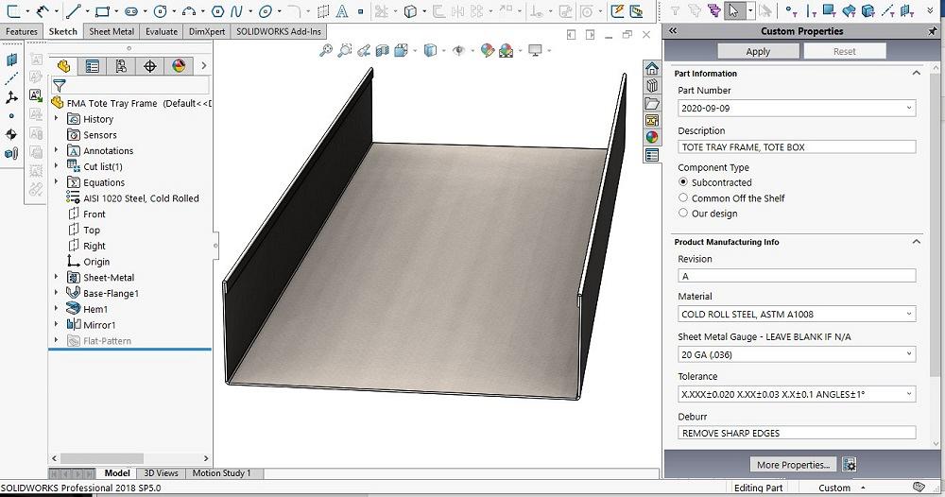Open the Tolerance dropdown
The image size is (945, 497).
[x=909, y=394]
